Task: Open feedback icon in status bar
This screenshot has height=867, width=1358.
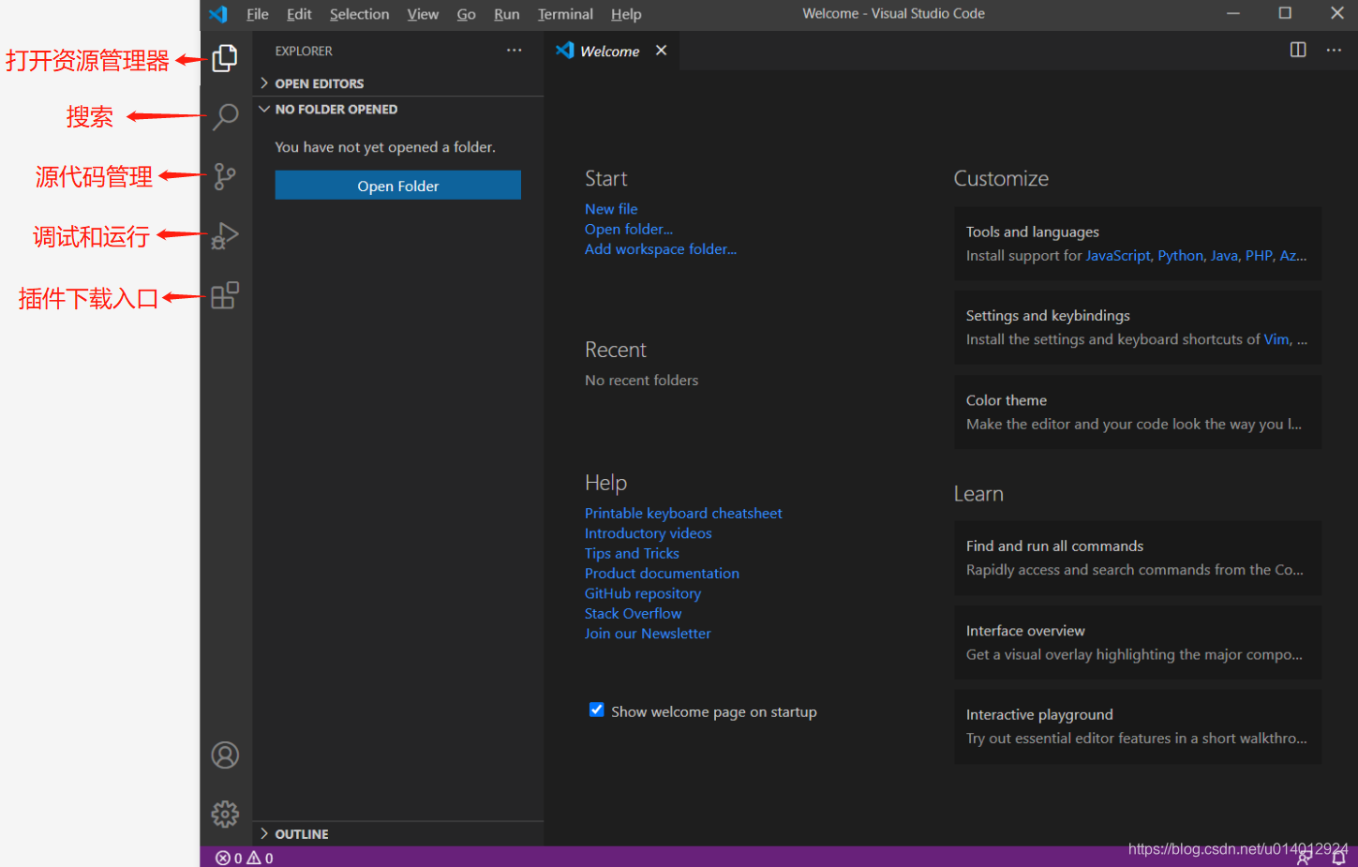Action: (1305, 858)
